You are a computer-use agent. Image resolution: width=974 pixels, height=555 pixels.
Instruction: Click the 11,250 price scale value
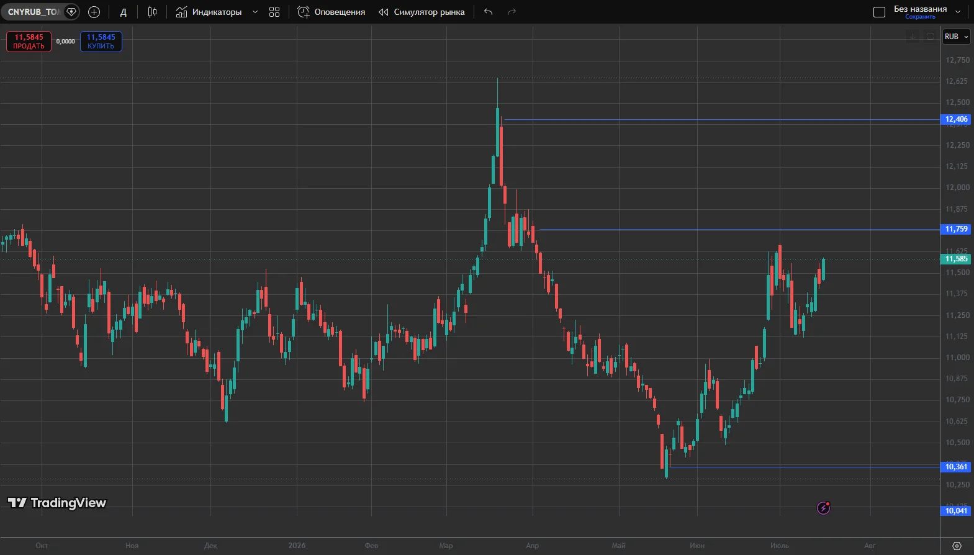[957, 315]
